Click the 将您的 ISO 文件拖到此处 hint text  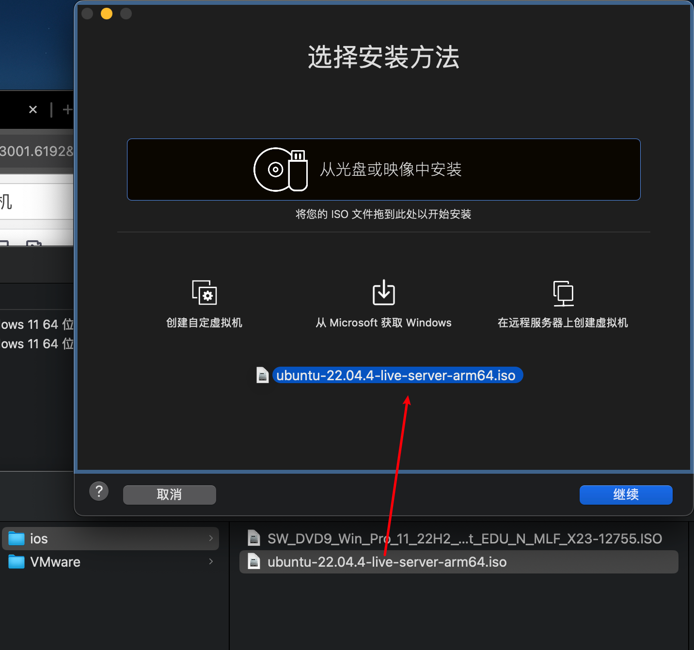(383, 214)
